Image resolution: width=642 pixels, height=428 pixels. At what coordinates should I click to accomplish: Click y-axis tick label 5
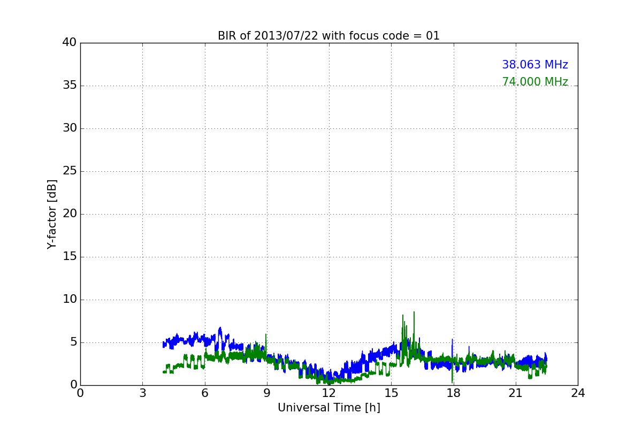pos(73,342)
